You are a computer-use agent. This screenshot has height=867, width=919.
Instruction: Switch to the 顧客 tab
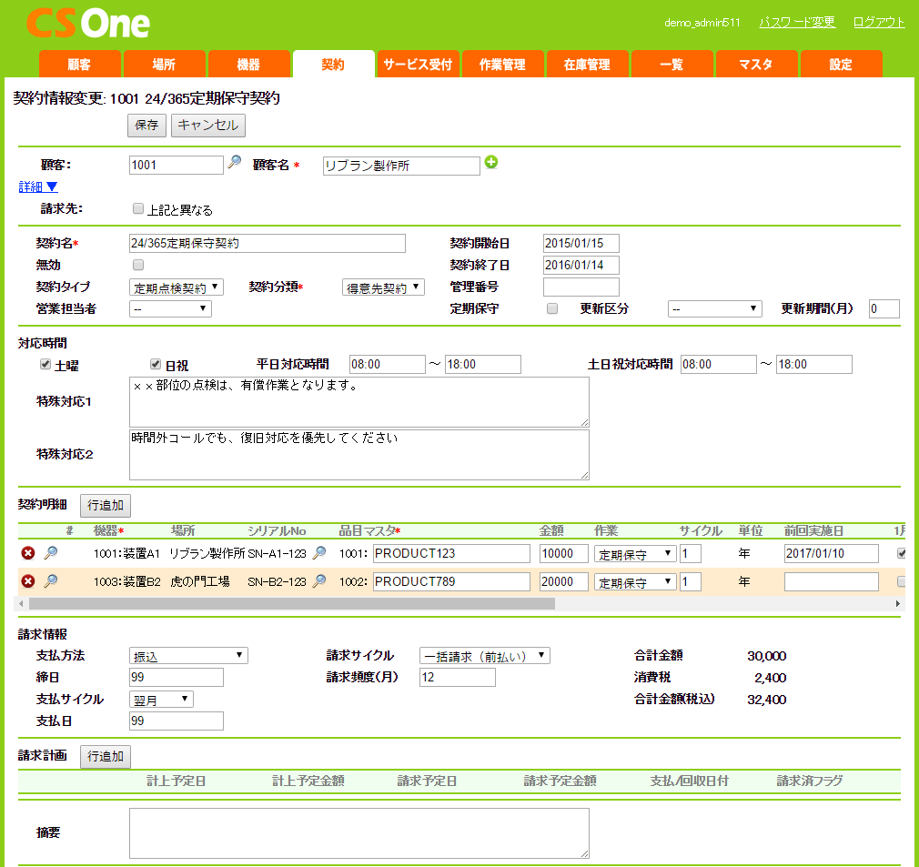(80, 64)
